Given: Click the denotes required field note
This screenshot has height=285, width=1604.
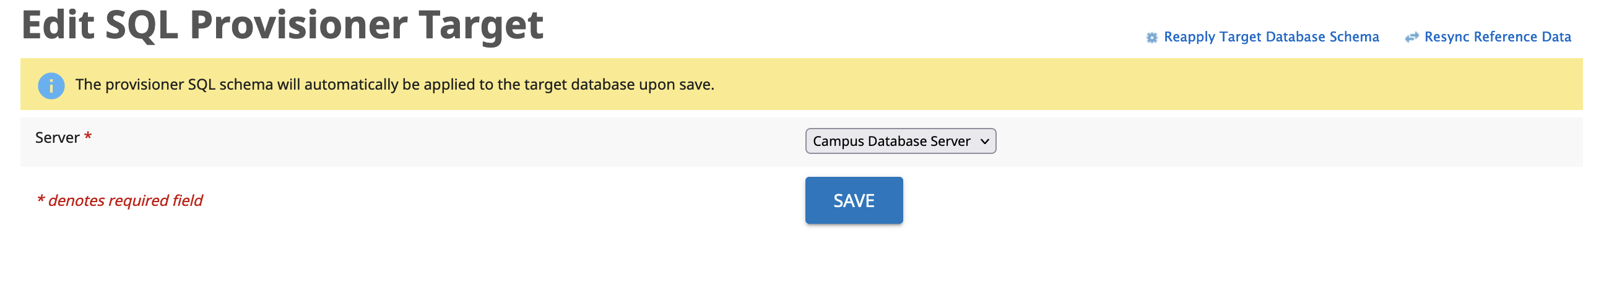Looking at the screenshot, I should [x=119, y=200].
